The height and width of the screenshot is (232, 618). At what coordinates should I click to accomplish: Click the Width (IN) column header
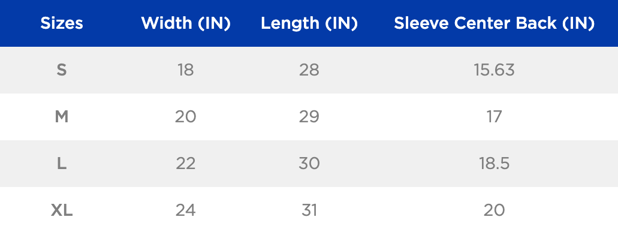(186, 23)
